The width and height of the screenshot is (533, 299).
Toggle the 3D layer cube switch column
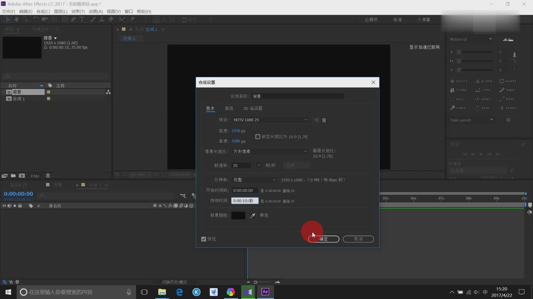click(x=191, y=206)
